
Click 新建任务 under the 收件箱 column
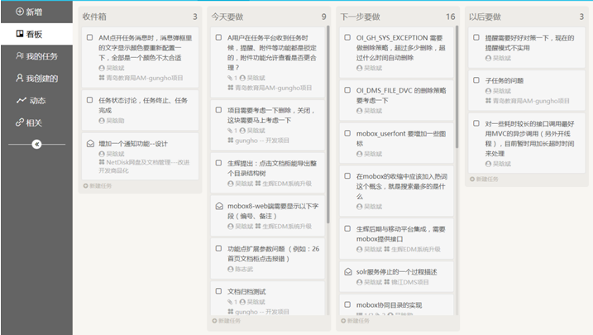[98, 186]
